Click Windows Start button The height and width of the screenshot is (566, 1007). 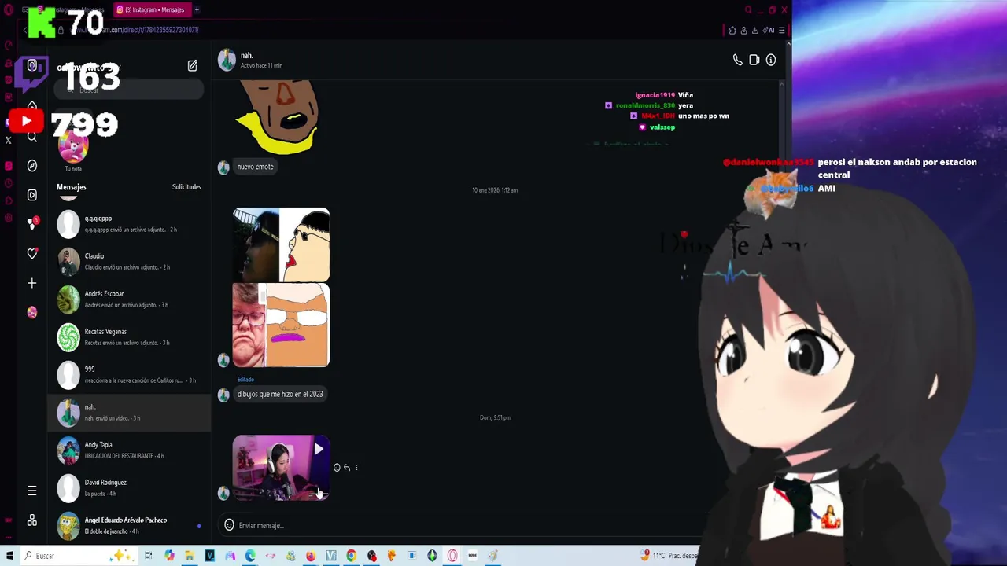[x=9, y=556]
